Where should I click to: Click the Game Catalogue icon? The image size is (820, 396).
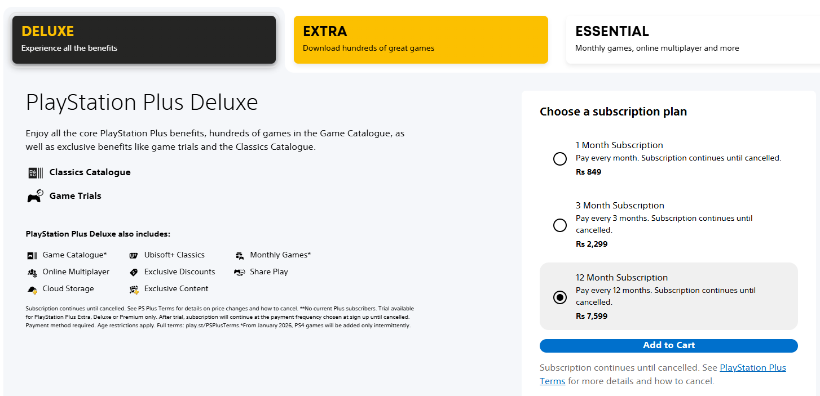coord(32,255)
